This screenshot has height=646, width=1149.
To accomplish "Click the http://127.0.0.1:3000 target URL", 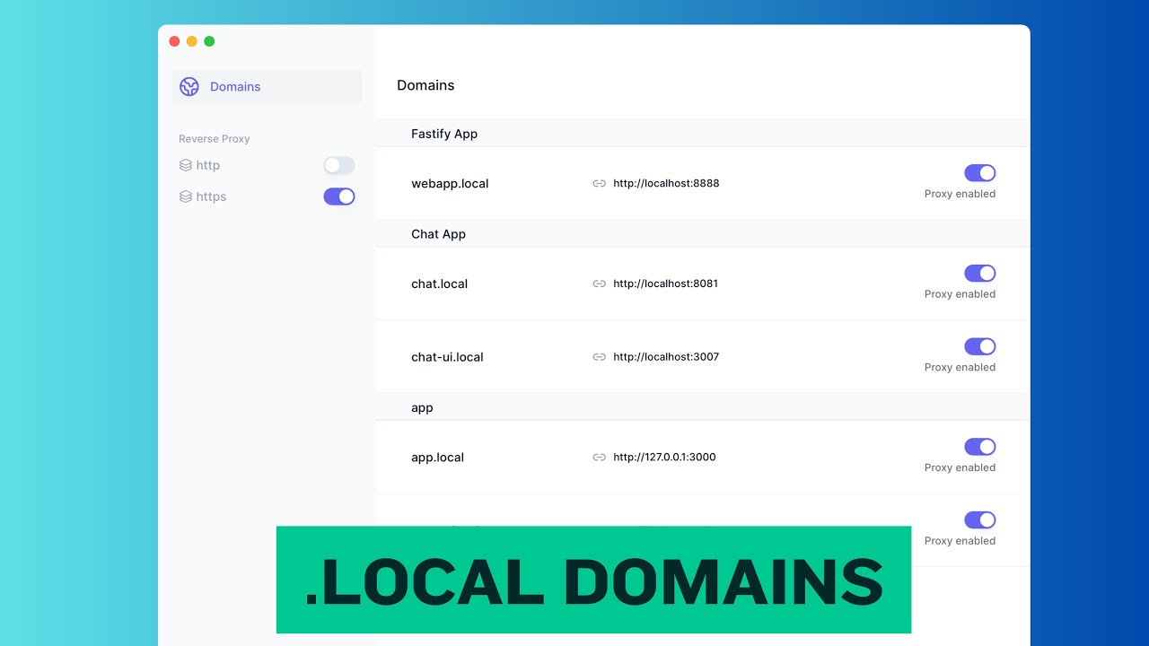I will point(664,458).
